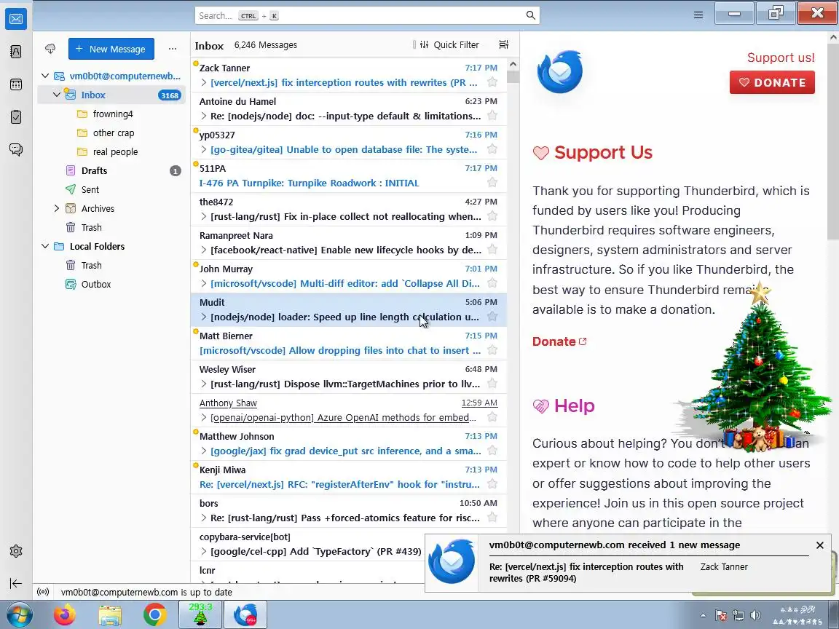Open Christmas tree countdown taskbar app
This screenshot has width=839, height=629.
200,614
